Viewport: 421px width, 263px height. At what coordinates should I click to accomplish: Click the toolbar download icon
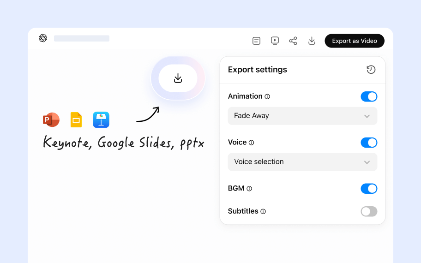click(x=312, y=41)
